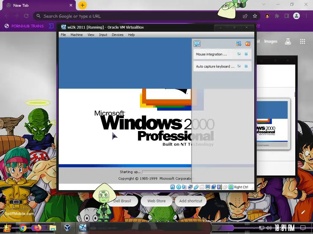This screenshot has width=313, height=234.
Task: Click the audio indicator in VirtualBox status bar
Action: coord(184,187)
